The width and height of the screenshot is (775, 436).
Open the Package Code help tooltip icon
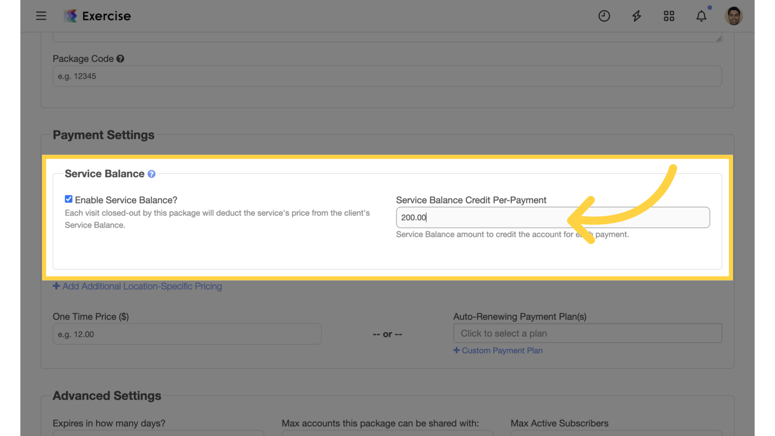120,58
